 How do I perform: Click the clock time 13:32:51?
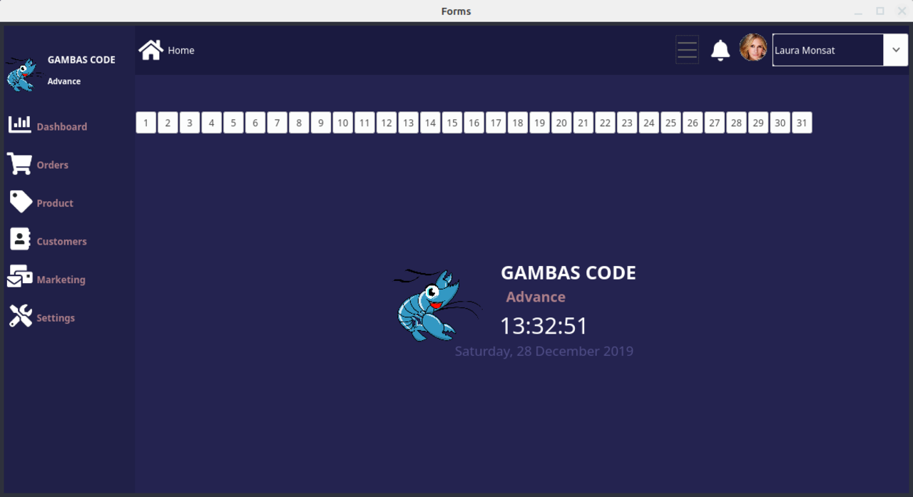[x=544, y=326]
